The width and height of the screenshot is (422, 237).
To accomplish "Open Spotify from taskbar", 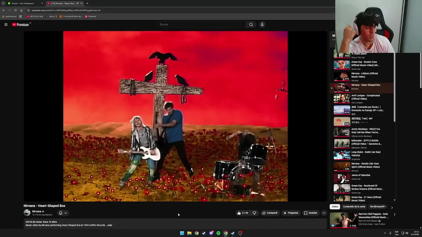I will tap(218, 233).
